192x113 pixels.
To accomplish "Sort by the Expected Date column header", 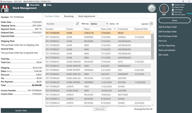I will click(x=142, y=29).
